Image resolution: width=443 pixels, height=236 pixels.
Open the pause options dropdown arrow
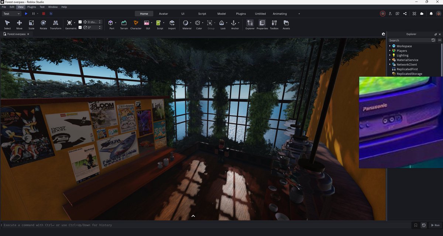tap(38, 14)
